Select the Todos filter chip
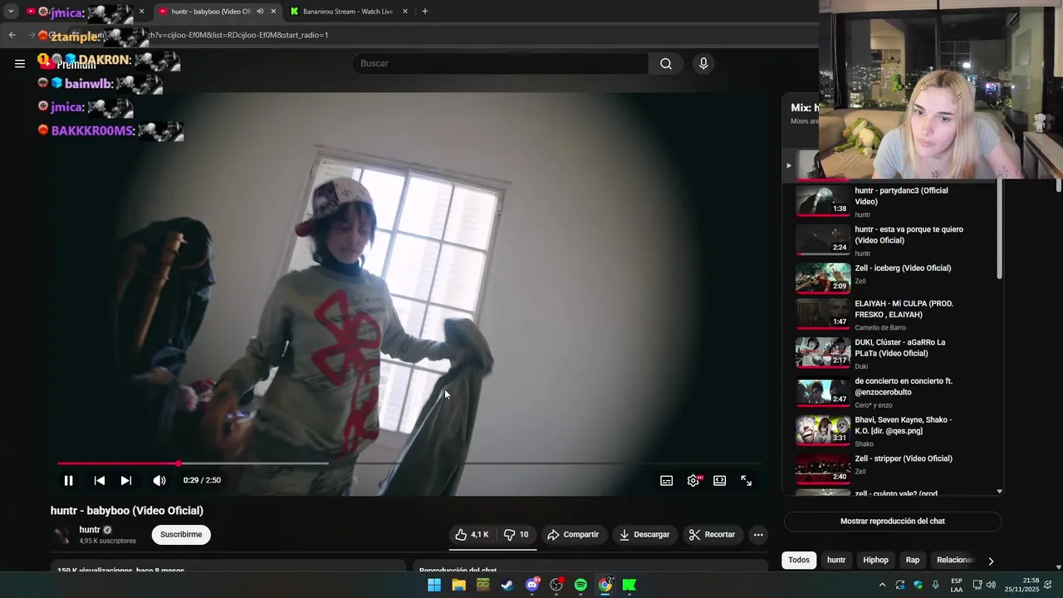The image size is (1063, 598). tap(799, 560)
